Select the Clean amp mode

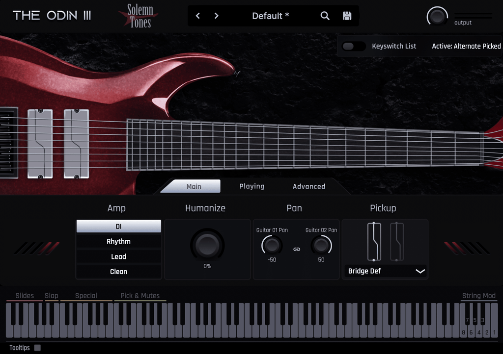point(118,272)
